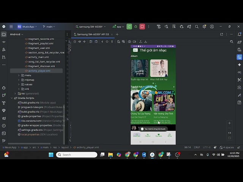Open the MusicApp project dropdown

click(x=27, y=27)
